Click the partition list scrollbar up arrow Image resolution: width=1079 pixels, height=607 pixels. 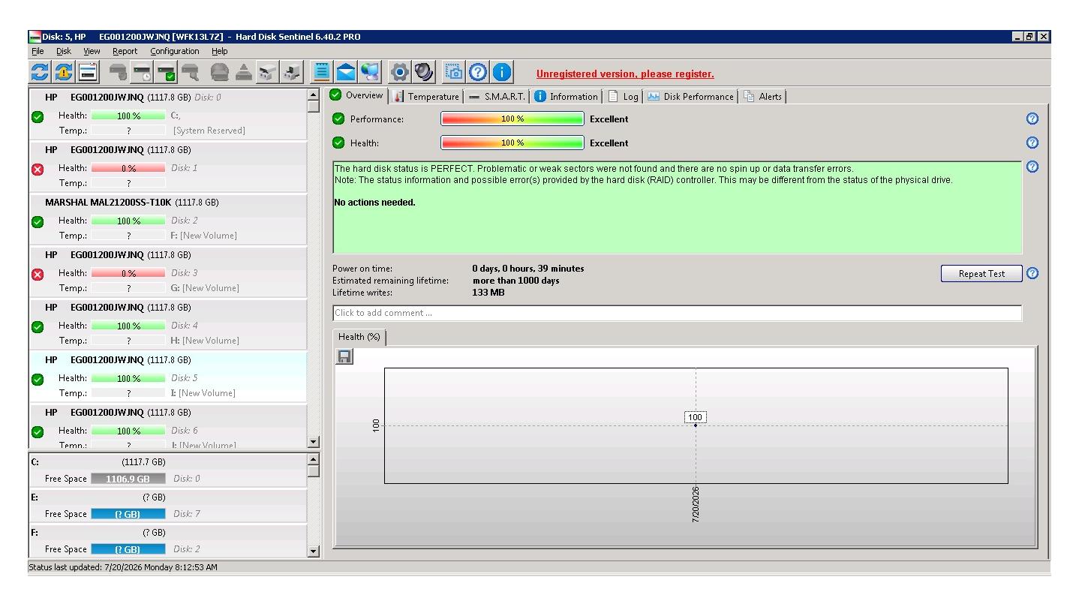pos(314,458)
